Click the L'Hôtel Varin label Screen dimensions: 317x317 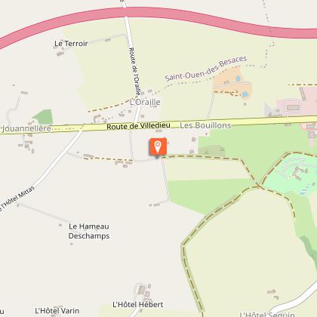(57, 311)
